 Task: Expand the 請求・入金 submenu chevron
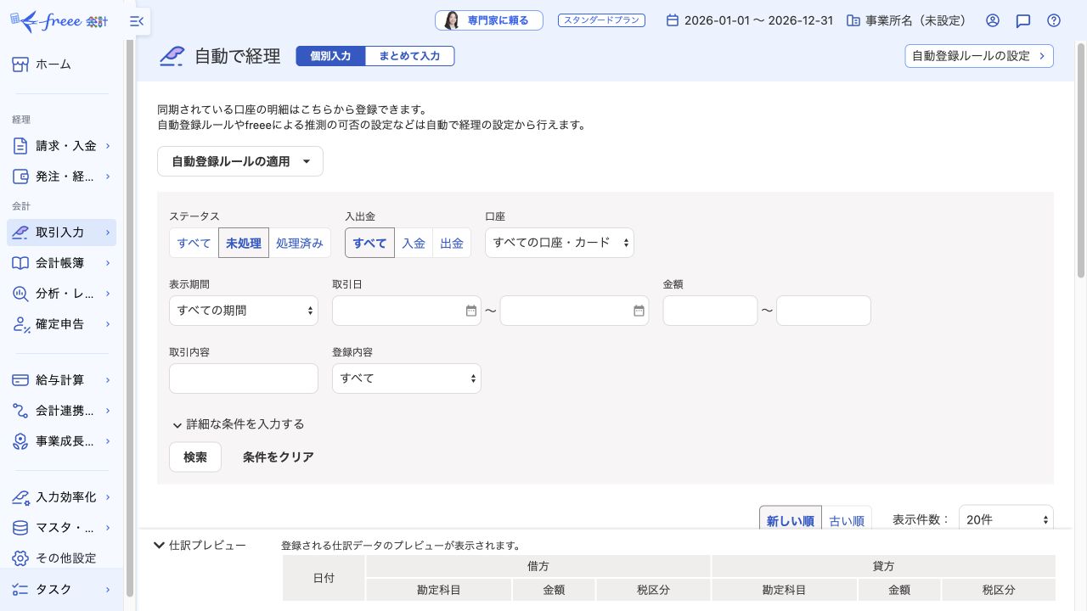pos(108,146)
